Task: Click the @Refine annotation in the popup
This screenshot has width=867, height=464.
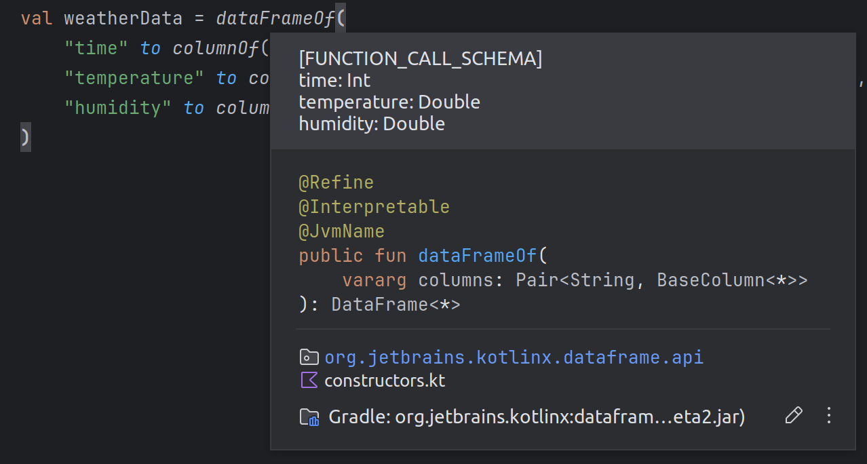Action: point(336,182)
